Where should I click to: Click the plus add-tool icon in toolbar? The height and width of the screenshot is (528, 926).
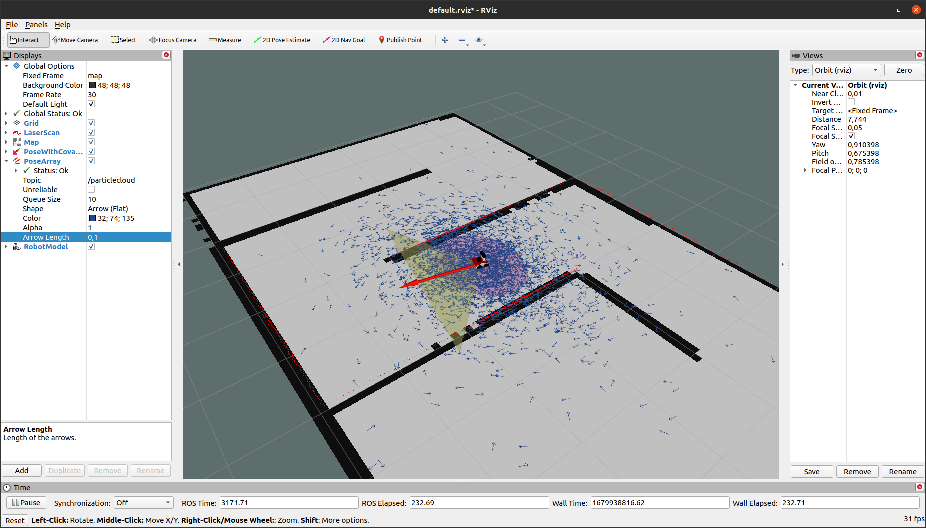tap(445, 40)
